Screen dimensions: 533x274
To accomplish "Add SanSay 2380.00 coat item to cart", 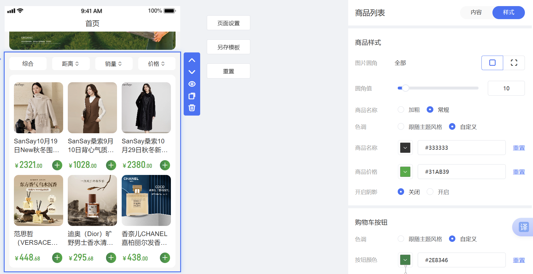I will tap(165, 165).
